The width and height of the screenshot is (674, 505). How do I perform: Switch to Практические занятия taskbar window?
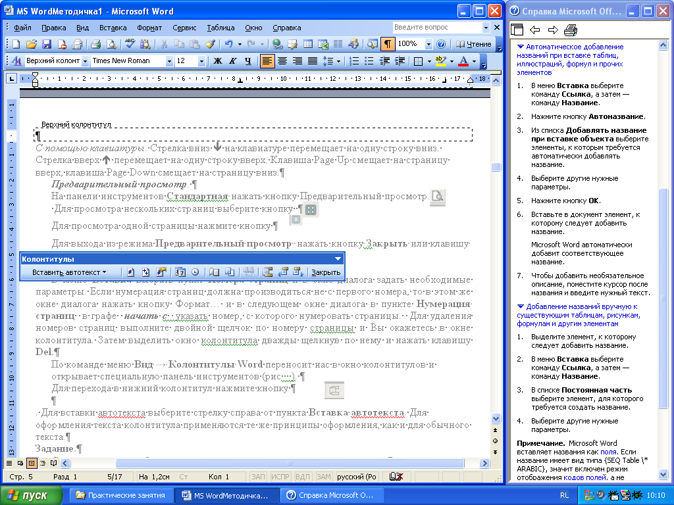(121, 495)
